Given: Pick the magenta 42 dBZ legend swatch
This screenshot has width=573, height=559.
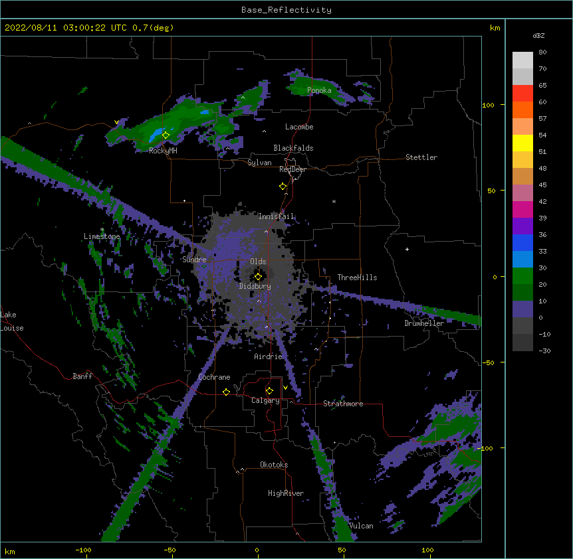Looking at the screenshot, I should coord(522,209).
